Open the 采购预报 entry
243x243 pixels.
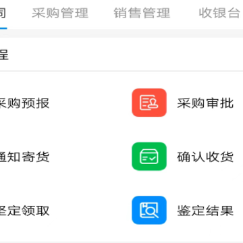click(x=24, y=103)
